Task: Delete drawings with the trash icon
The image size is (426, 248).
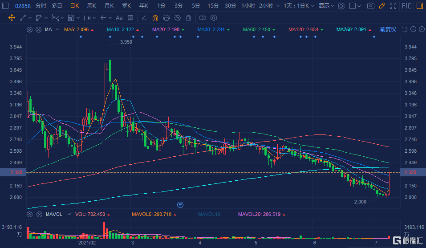Action: [189, 18]
